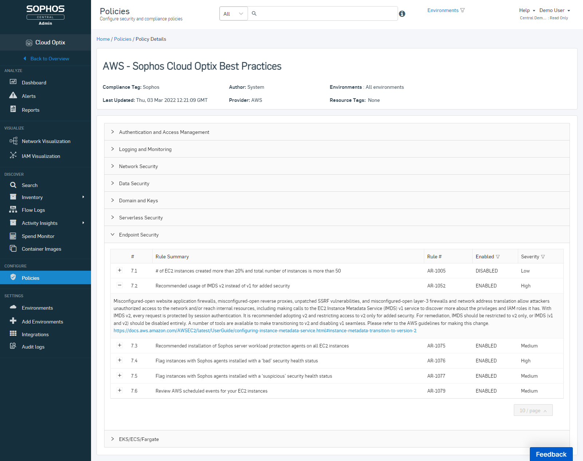The width and height of the screenshot is (583, 461).
Task: Click the Spend Monitor calculator icon
Action: click(x=13, y=236)
